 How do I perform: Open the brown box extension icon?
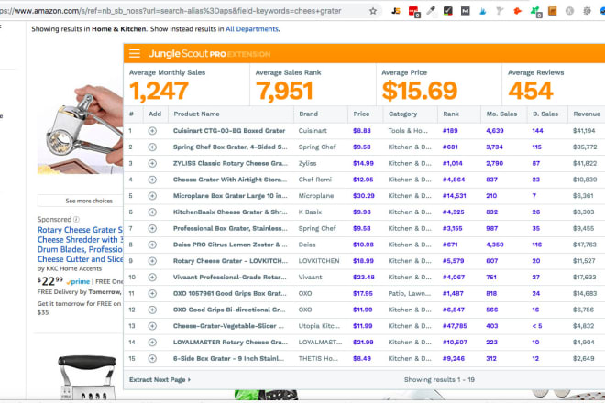coord(553,11)
